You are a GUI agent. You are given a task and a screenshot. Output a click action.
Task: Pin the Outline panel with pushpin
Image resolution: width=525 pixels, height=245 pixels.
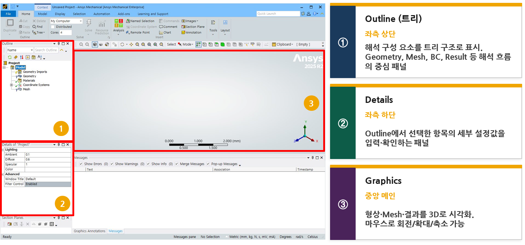coord(59,44)
